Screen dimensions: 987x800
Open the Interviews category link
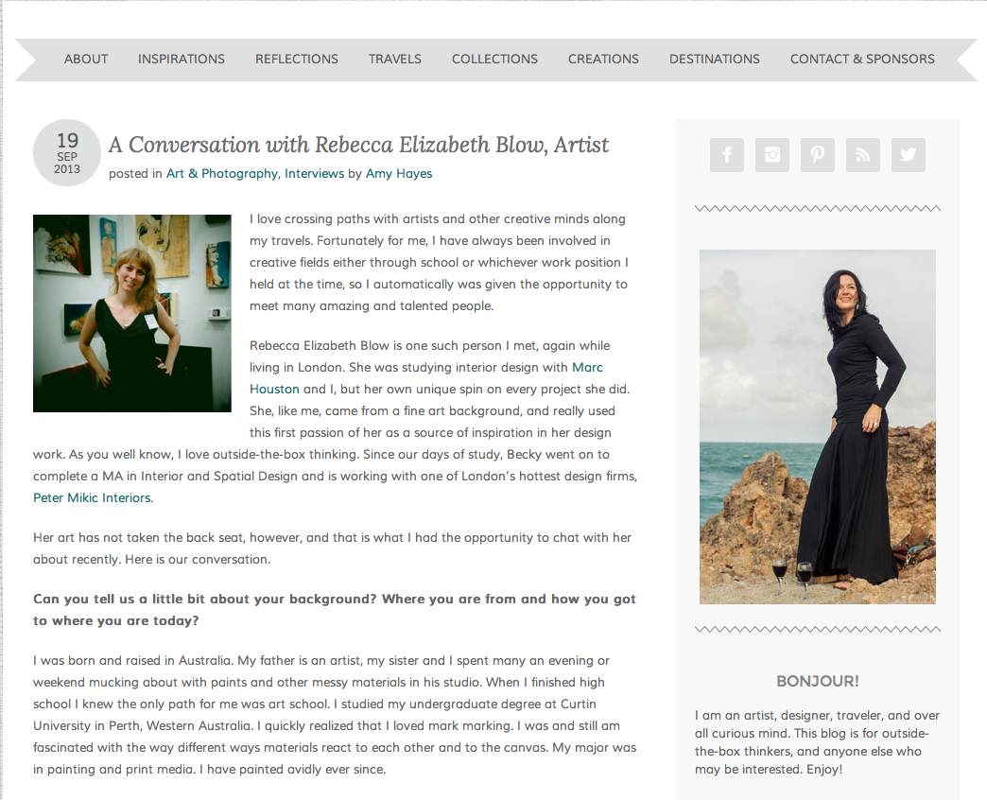pos(314,174)
